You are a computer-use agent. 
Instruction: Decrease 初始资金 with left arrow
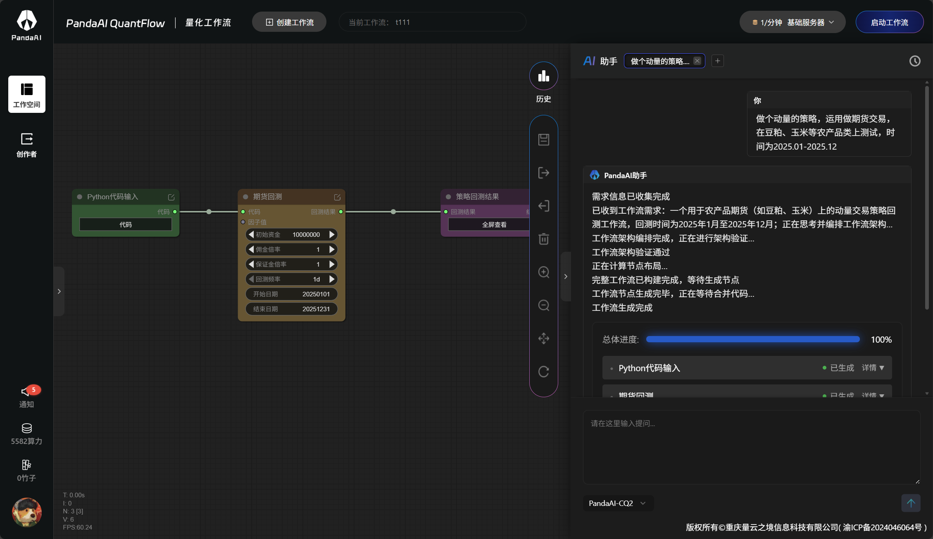pos(251,234)
